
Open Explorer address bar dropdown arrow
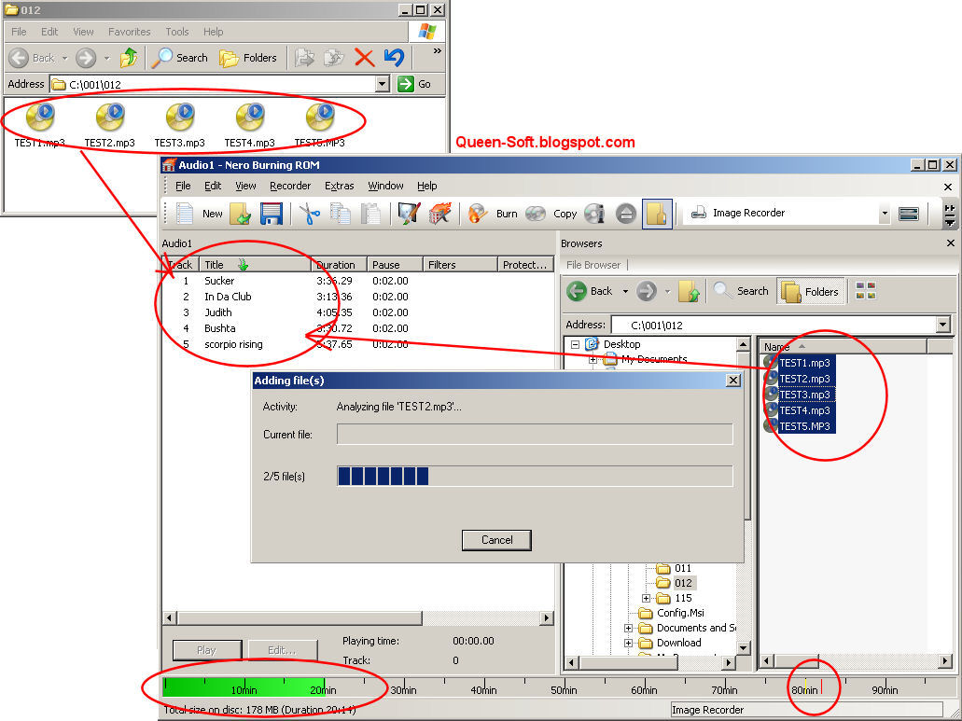point(383,84)
